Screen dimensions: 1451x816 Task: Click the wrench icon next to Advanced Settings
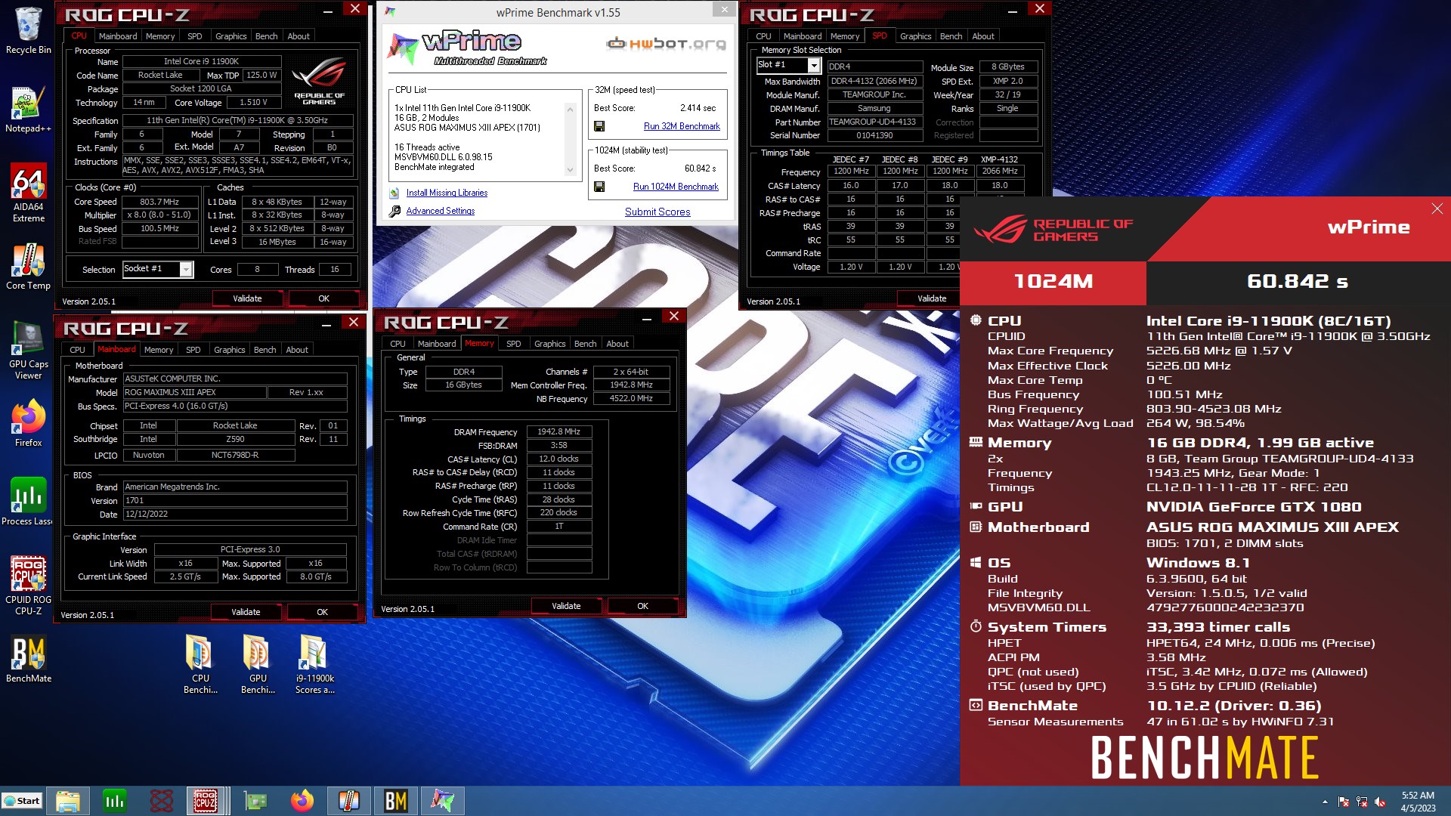coord(394,212)
